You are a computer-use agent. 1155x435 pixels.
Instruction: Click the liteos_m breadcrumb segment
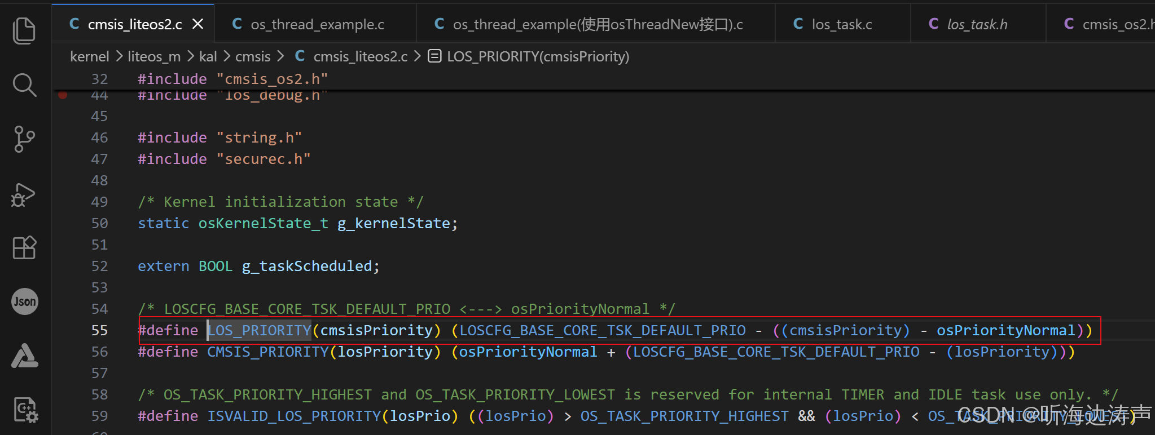pos(154,56)
